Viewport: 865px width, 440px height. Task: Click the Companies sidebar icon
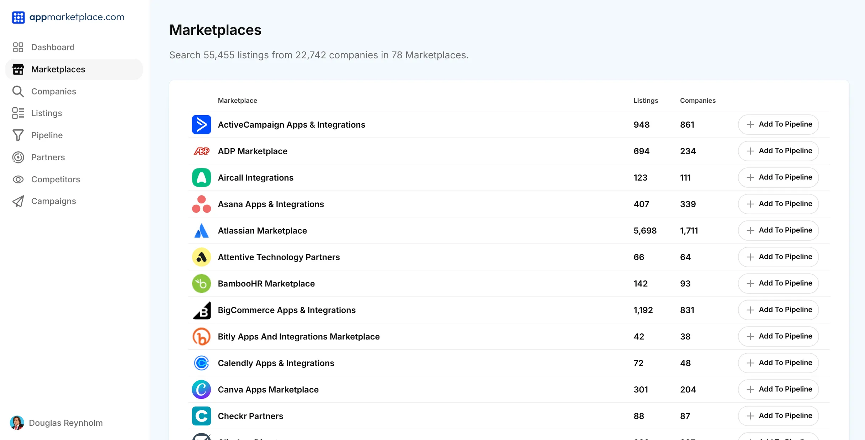click(18, 90)
